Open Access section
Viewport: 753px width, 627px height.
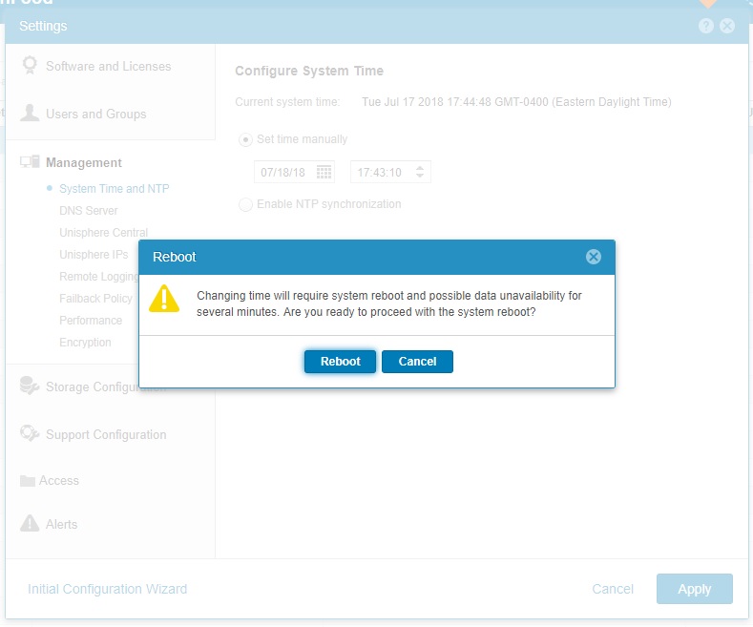click(58, 481)
